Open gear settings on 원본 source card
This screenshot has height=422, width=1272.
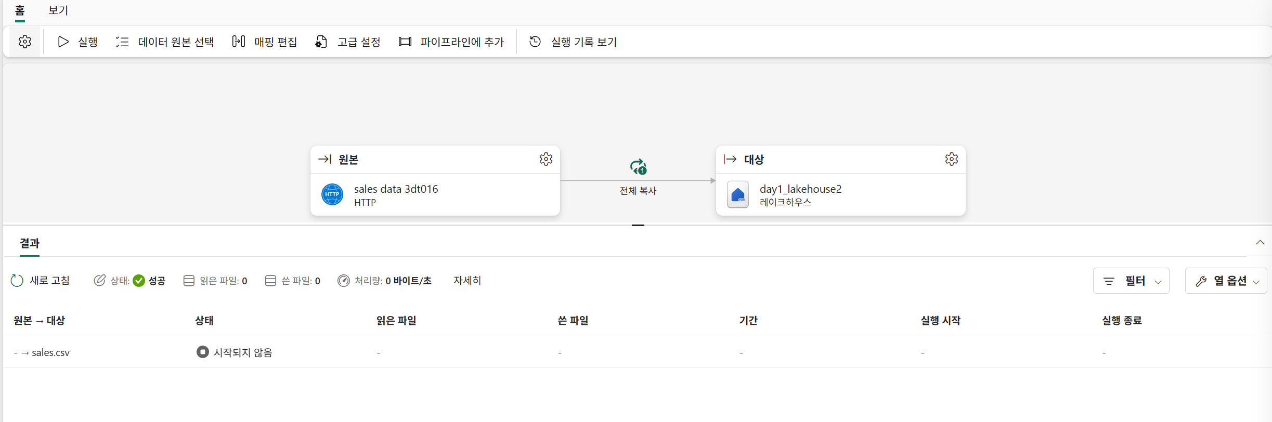546,159
